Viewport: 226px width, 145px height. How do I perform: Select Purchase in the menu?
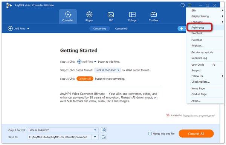pos(205,40)
